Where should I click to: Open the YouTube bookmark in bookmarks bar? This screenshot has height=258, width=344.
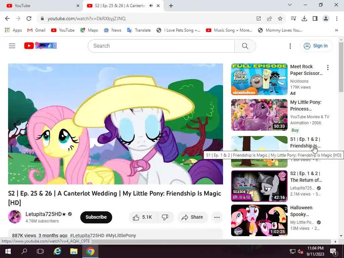(63, 30)
